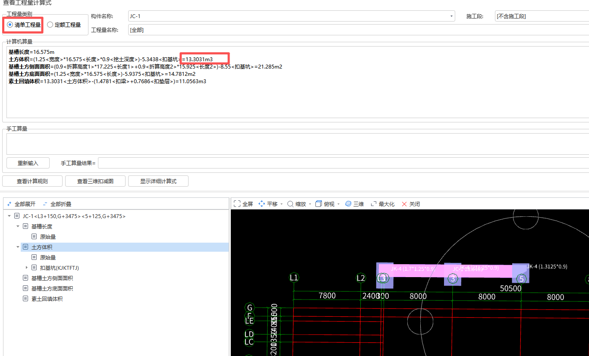Click the 基槽土方底面面积 formula line

[102, 74]
